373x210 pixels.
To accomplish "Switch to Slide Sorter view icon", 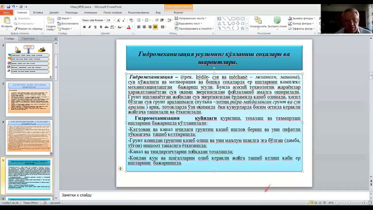I will point(316,202).
